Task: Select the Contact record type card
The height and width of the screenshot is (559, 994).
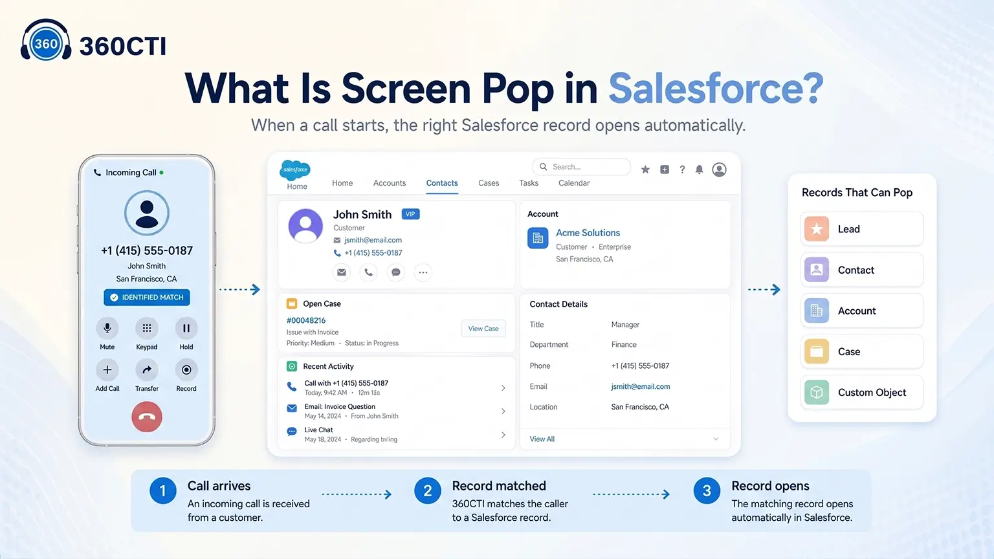Action: [862, 270]
